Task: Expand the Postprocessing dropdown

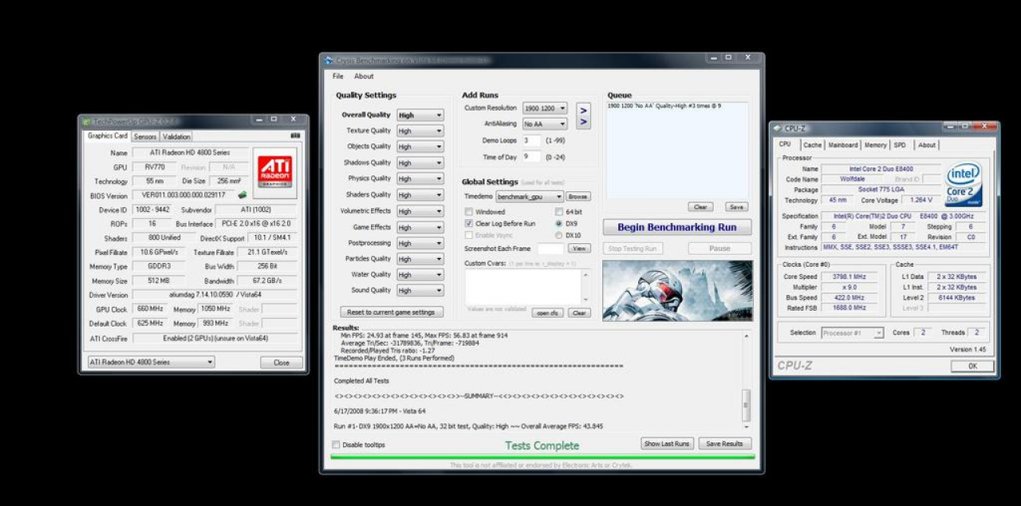Action: pyautogui.click(x=420, y=243)
